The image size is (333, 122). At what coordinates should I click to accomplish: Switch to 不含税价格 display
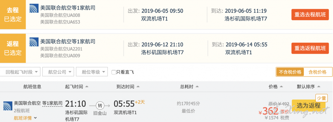coord(290,72)
